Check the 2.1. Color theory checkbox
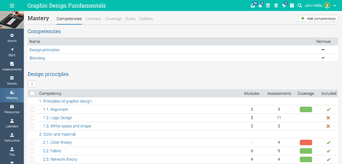The height and width of the screenshot is (164, 342). click(x=32, y=143)
